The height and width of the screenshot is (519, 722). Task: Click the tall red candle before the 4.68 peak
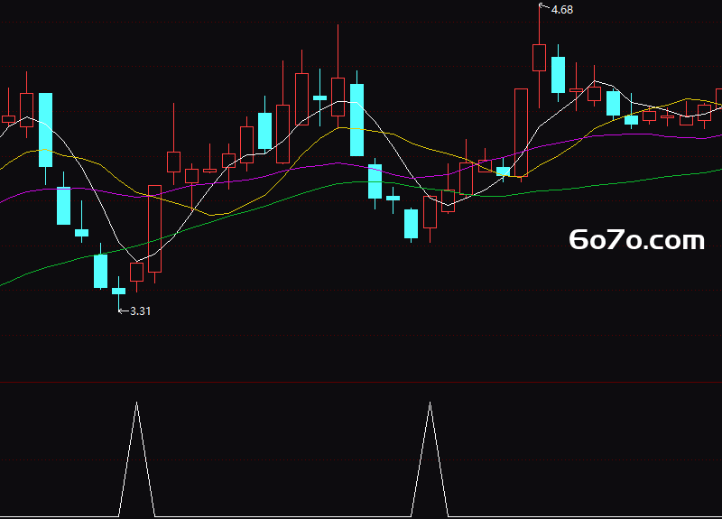coord(522,133)
